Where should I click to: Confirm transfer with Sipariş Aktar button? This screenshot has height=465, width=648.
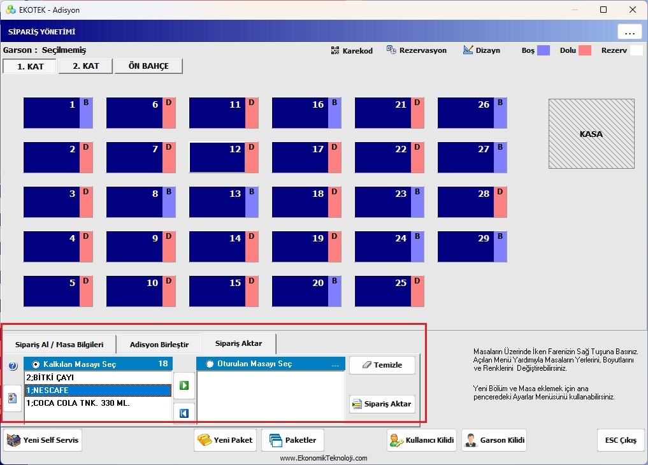382,404
